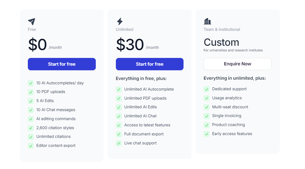Click checkmark icon beside Full document export

pyautogui.click(x=119, y=134)
